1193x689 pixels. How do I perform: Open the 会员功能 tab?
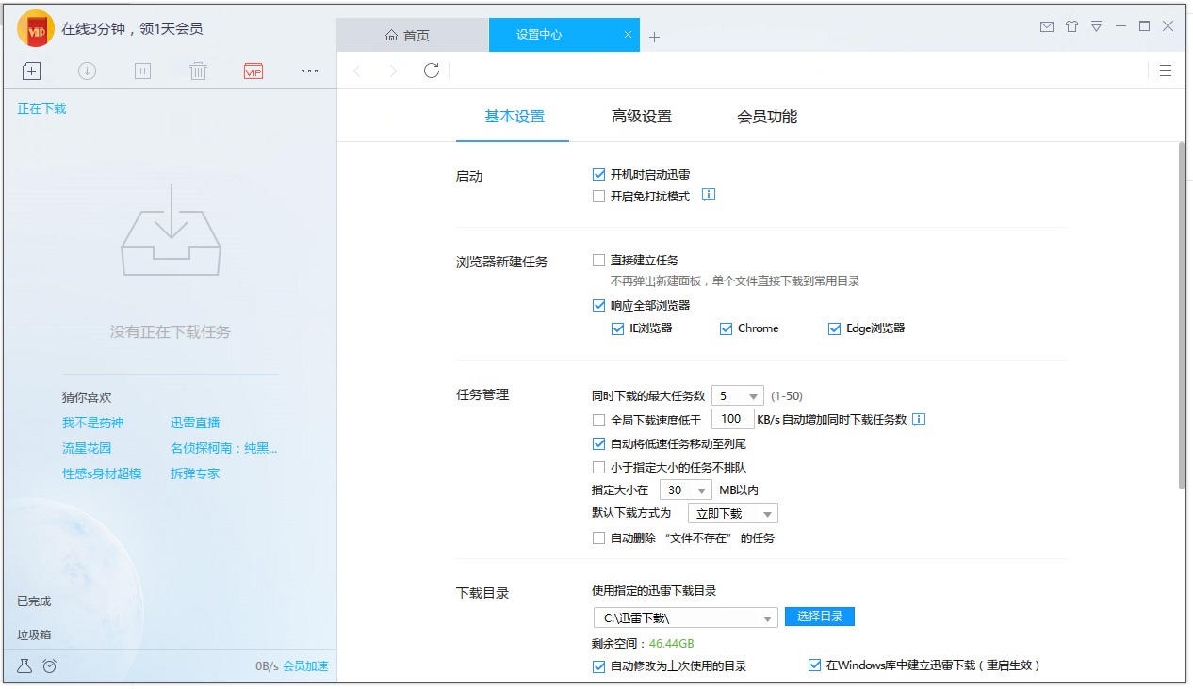767,116
